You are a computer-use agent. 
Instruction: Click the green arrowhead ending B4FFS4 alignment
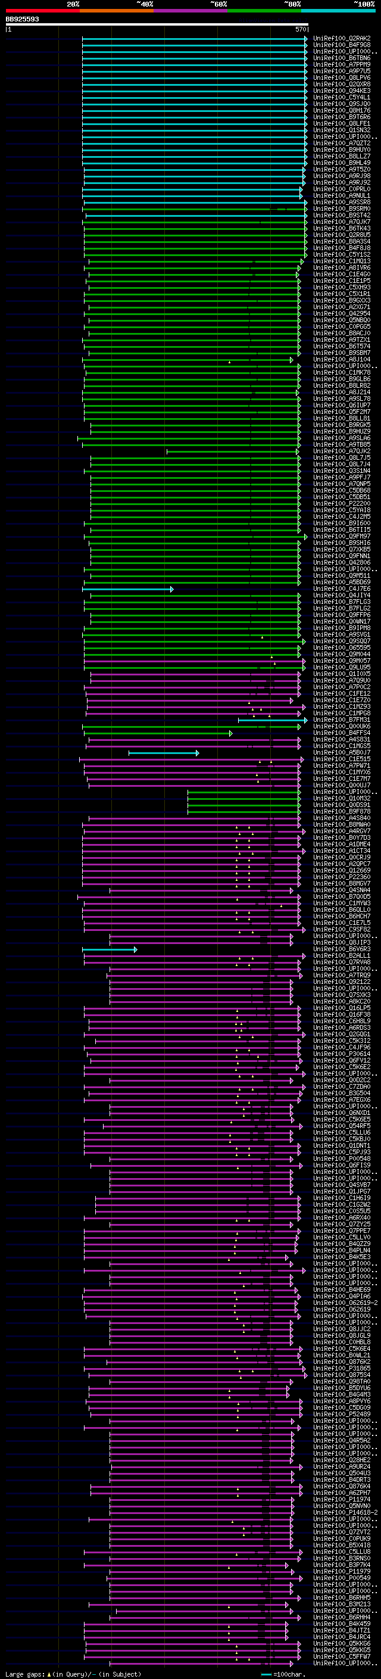point(230,733)
